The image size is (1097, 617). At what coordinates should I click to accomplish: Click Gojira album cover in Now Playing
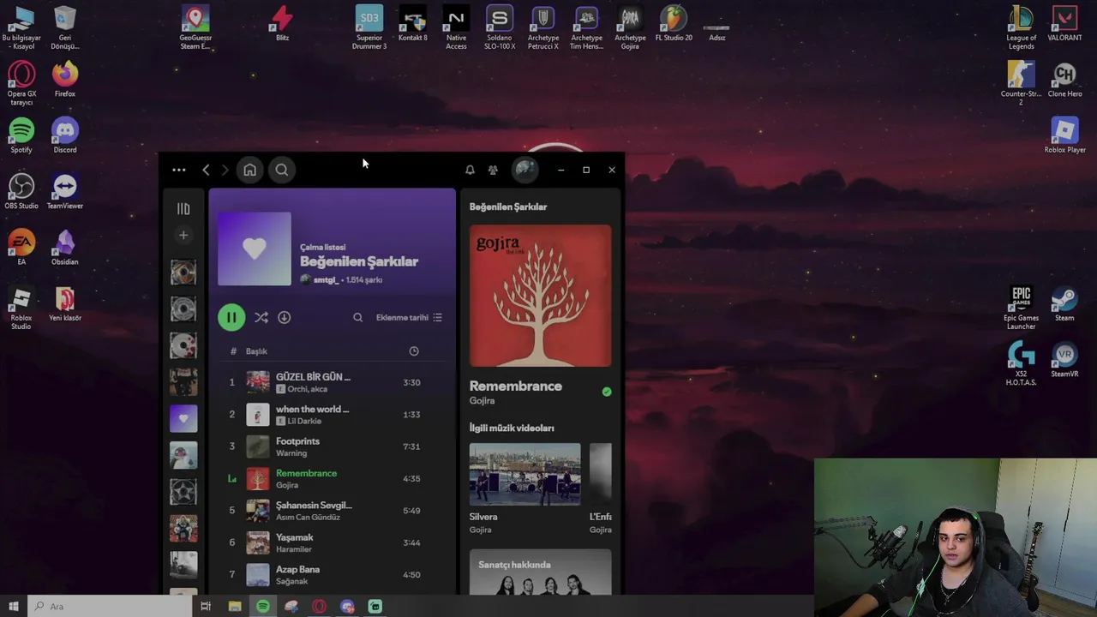click(541, 296)
